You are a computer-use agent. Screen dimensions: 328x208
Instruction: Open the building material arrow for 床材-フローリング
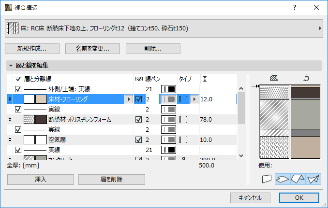click(129, 99)
